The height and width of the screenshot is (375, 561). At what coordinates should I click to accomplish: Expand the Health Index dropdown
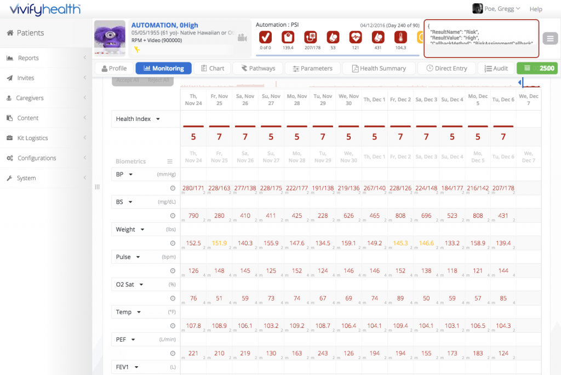click(x=158, y=119)
